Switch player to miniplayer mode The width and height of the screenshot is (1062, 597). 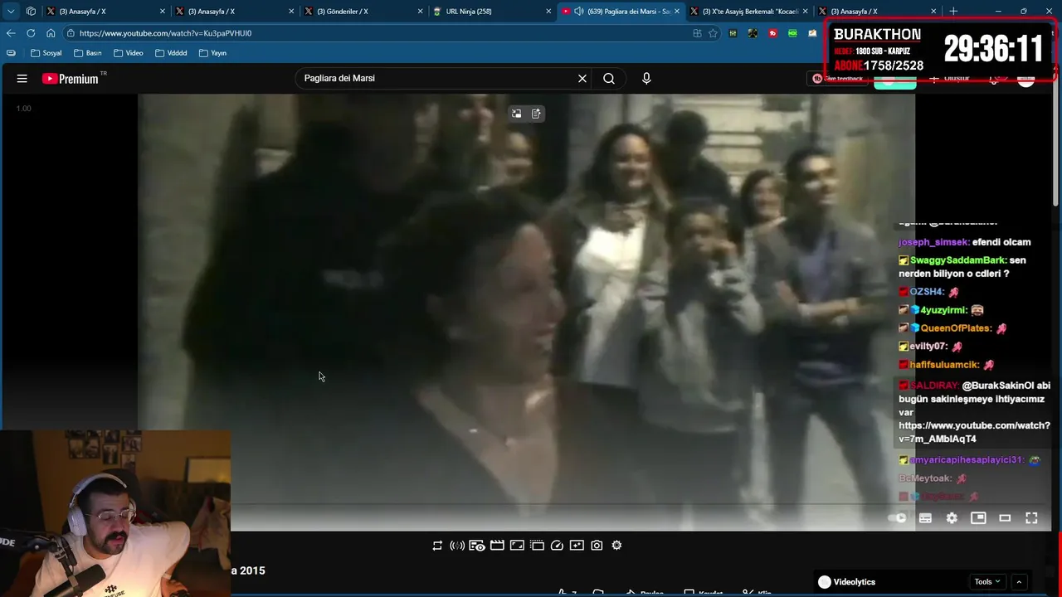pyautogui.click(x=978, y=518)
